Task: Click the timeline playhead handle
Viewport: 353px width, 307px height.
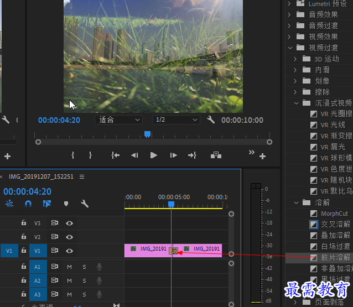Action: coord(171,204)
